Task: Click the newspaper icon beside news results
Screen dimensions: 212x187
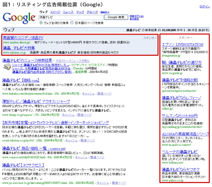Action: click(7, 67)
